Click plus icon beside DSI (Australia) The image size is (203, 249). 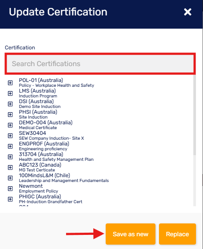pyautogui.click(x=10, y=104)
